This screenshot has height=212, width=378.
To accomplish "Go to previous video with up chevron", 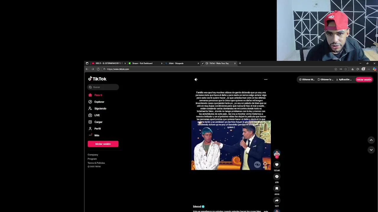I will (371, 140).
